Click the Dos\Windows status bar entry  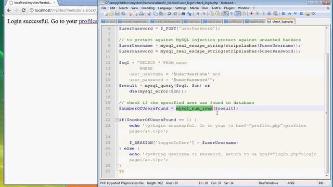tap(268, 183)
